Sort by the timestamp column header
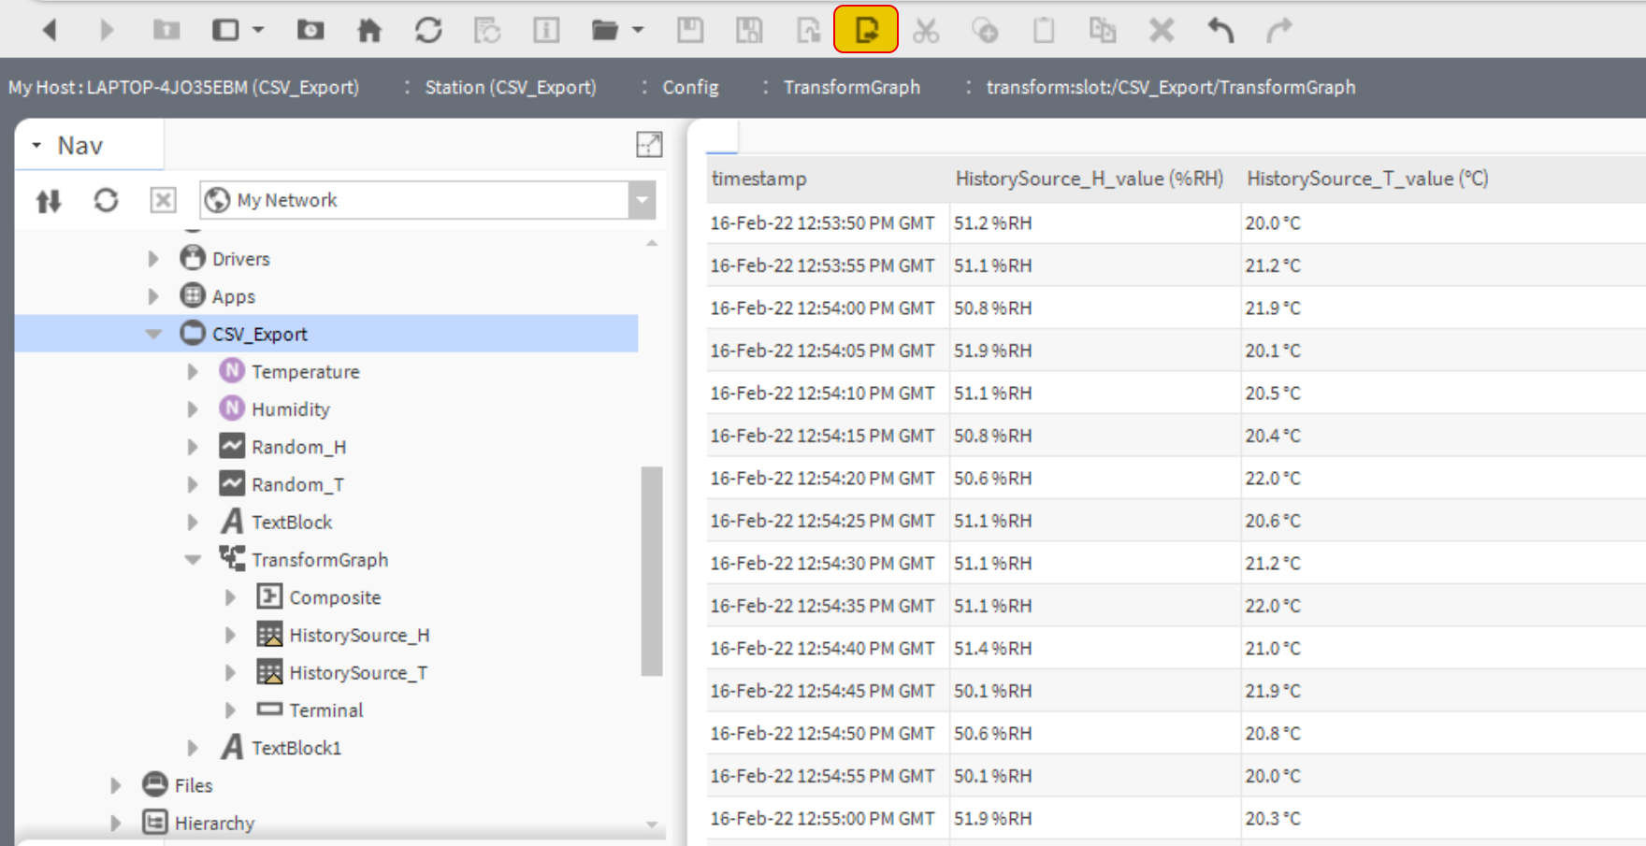The width and height of the screenshot is (1646, 846). coord(758,179)
